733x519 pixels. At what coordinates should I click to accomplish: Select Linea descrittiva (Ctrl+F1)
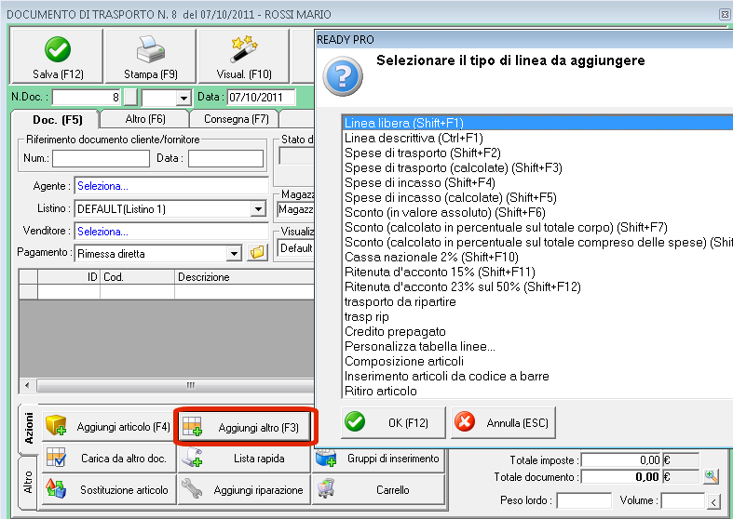click(x=537, y=139)
